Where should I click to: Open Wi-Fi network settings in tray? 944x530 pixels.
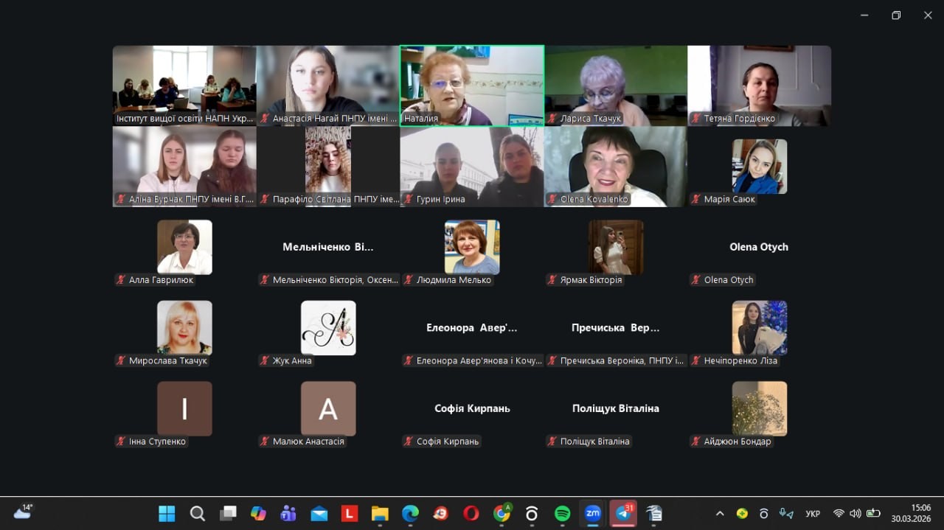pos(839,514)
